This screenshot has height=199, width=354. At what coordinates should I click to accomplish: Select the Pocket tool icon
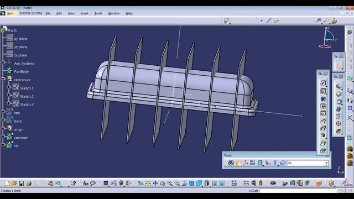(323, 91)
